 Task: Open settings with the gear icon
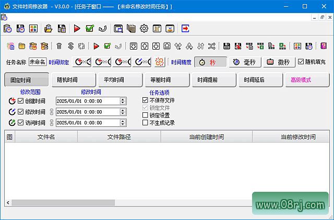tap(144, 28)
